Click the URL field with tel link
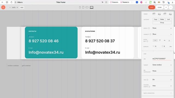Viewport: 175px width, 98px height. (162, 59)
